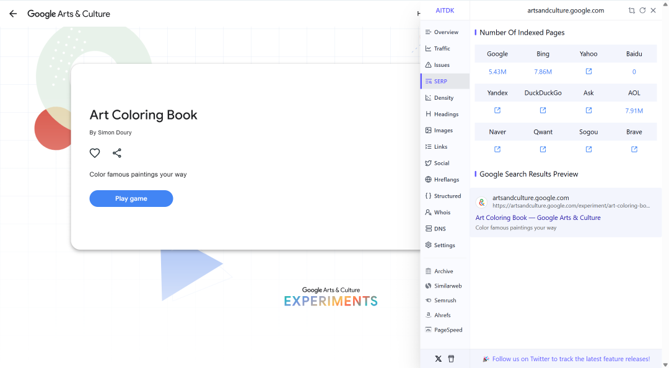This screenshot has width=669, height=368.
Task: Click the Art Coloring Book search result title
Action: 538,217
